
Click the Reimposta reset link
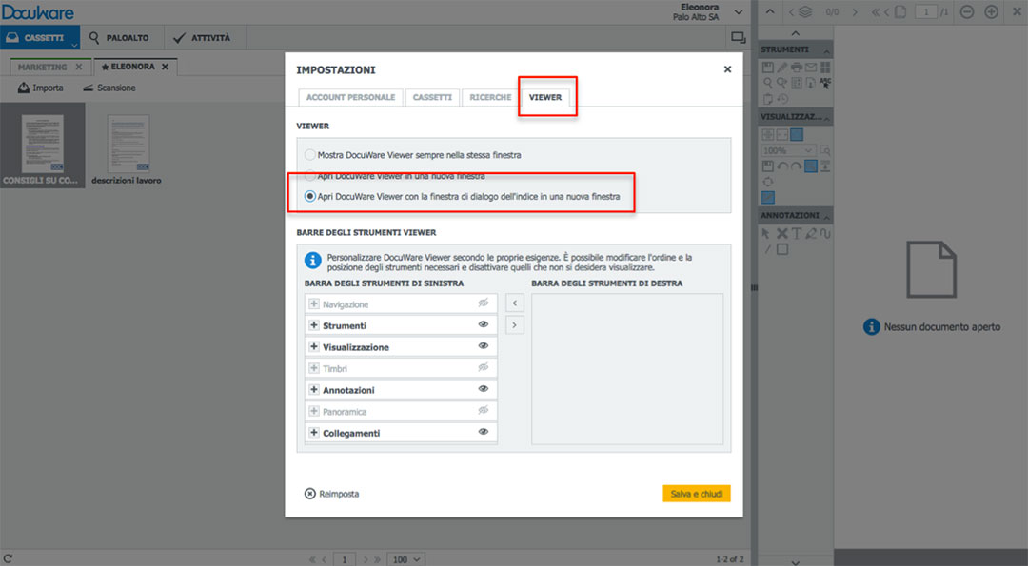pos(332,494)
